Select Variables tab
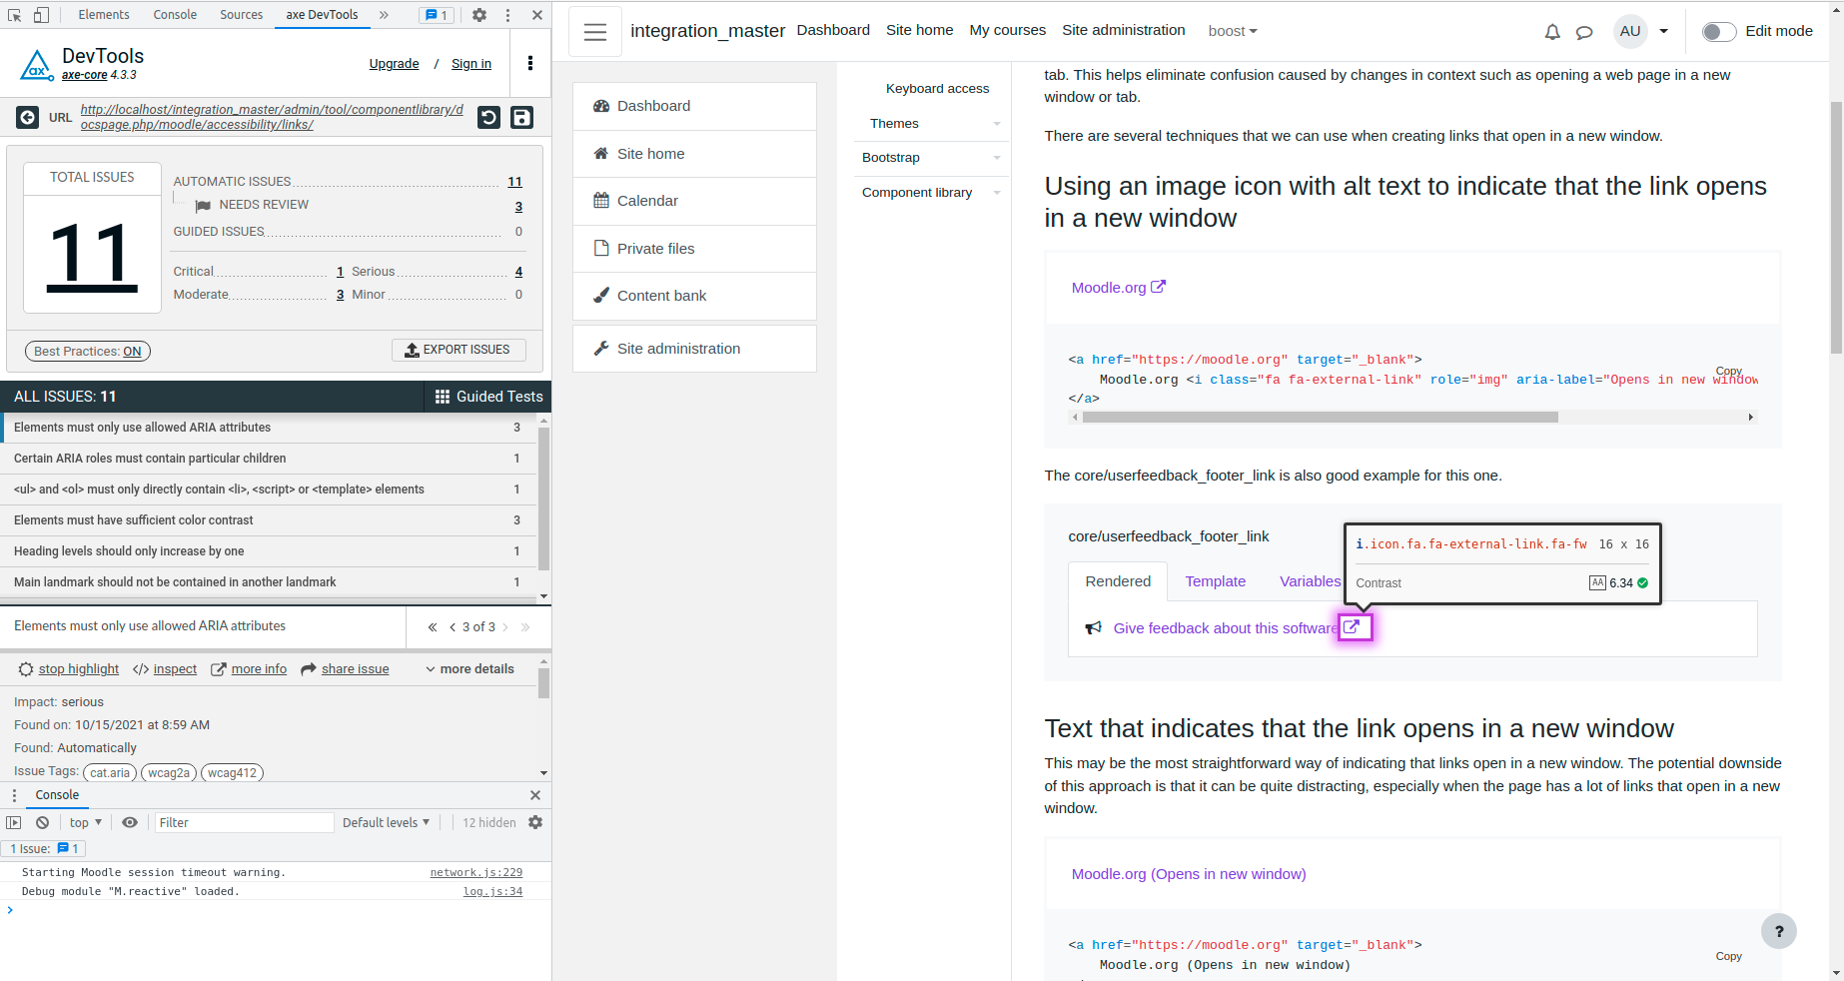The width and height of the screenshot is (1844, 981). pos(1310,581)
